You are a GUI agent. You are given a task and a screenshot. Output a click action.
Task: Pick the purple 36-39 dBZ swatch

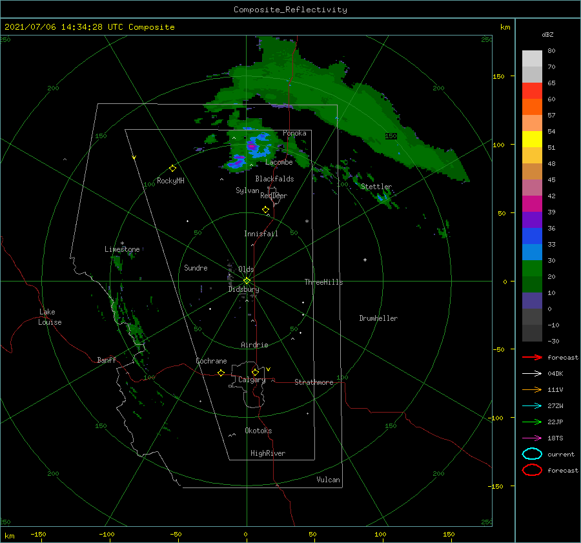point(532,220)
